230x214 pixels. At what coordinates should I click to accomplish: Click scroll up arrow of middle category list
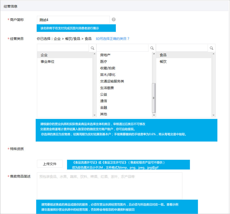pyautogui.click(x=154, y=54)
